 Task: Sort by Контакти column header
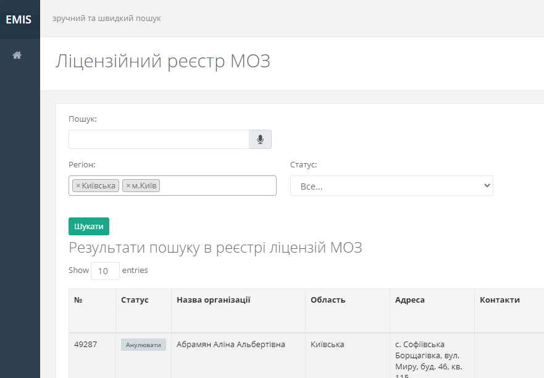tap(509, 311)
